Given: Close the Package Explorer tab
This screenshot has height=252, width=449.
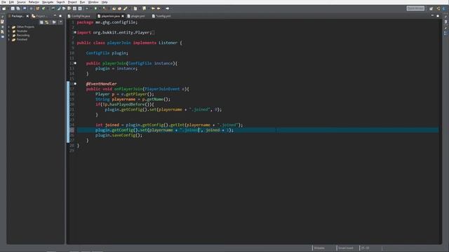Looking at the screenshot, I should 27,16.
